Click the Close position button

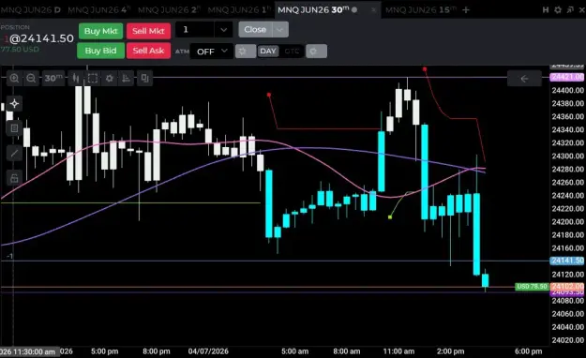[x=255, y=30]
